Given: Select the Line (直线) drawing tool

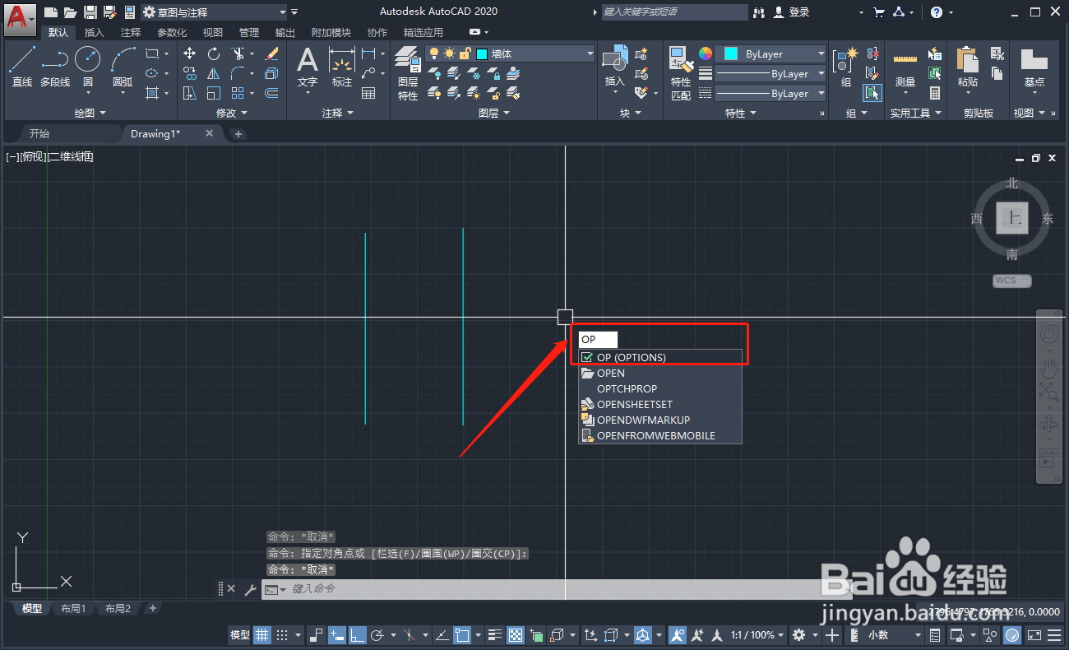Looking at the screenshot, I should [x=22, y=66].
